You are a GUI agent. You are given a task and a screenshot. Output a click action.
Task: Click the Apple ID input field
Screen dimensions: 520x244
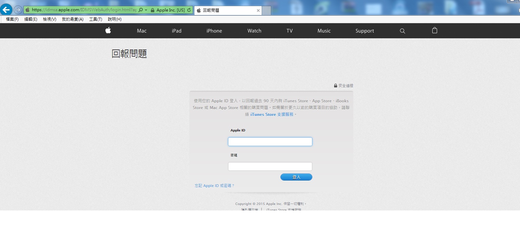click(270, 142)
